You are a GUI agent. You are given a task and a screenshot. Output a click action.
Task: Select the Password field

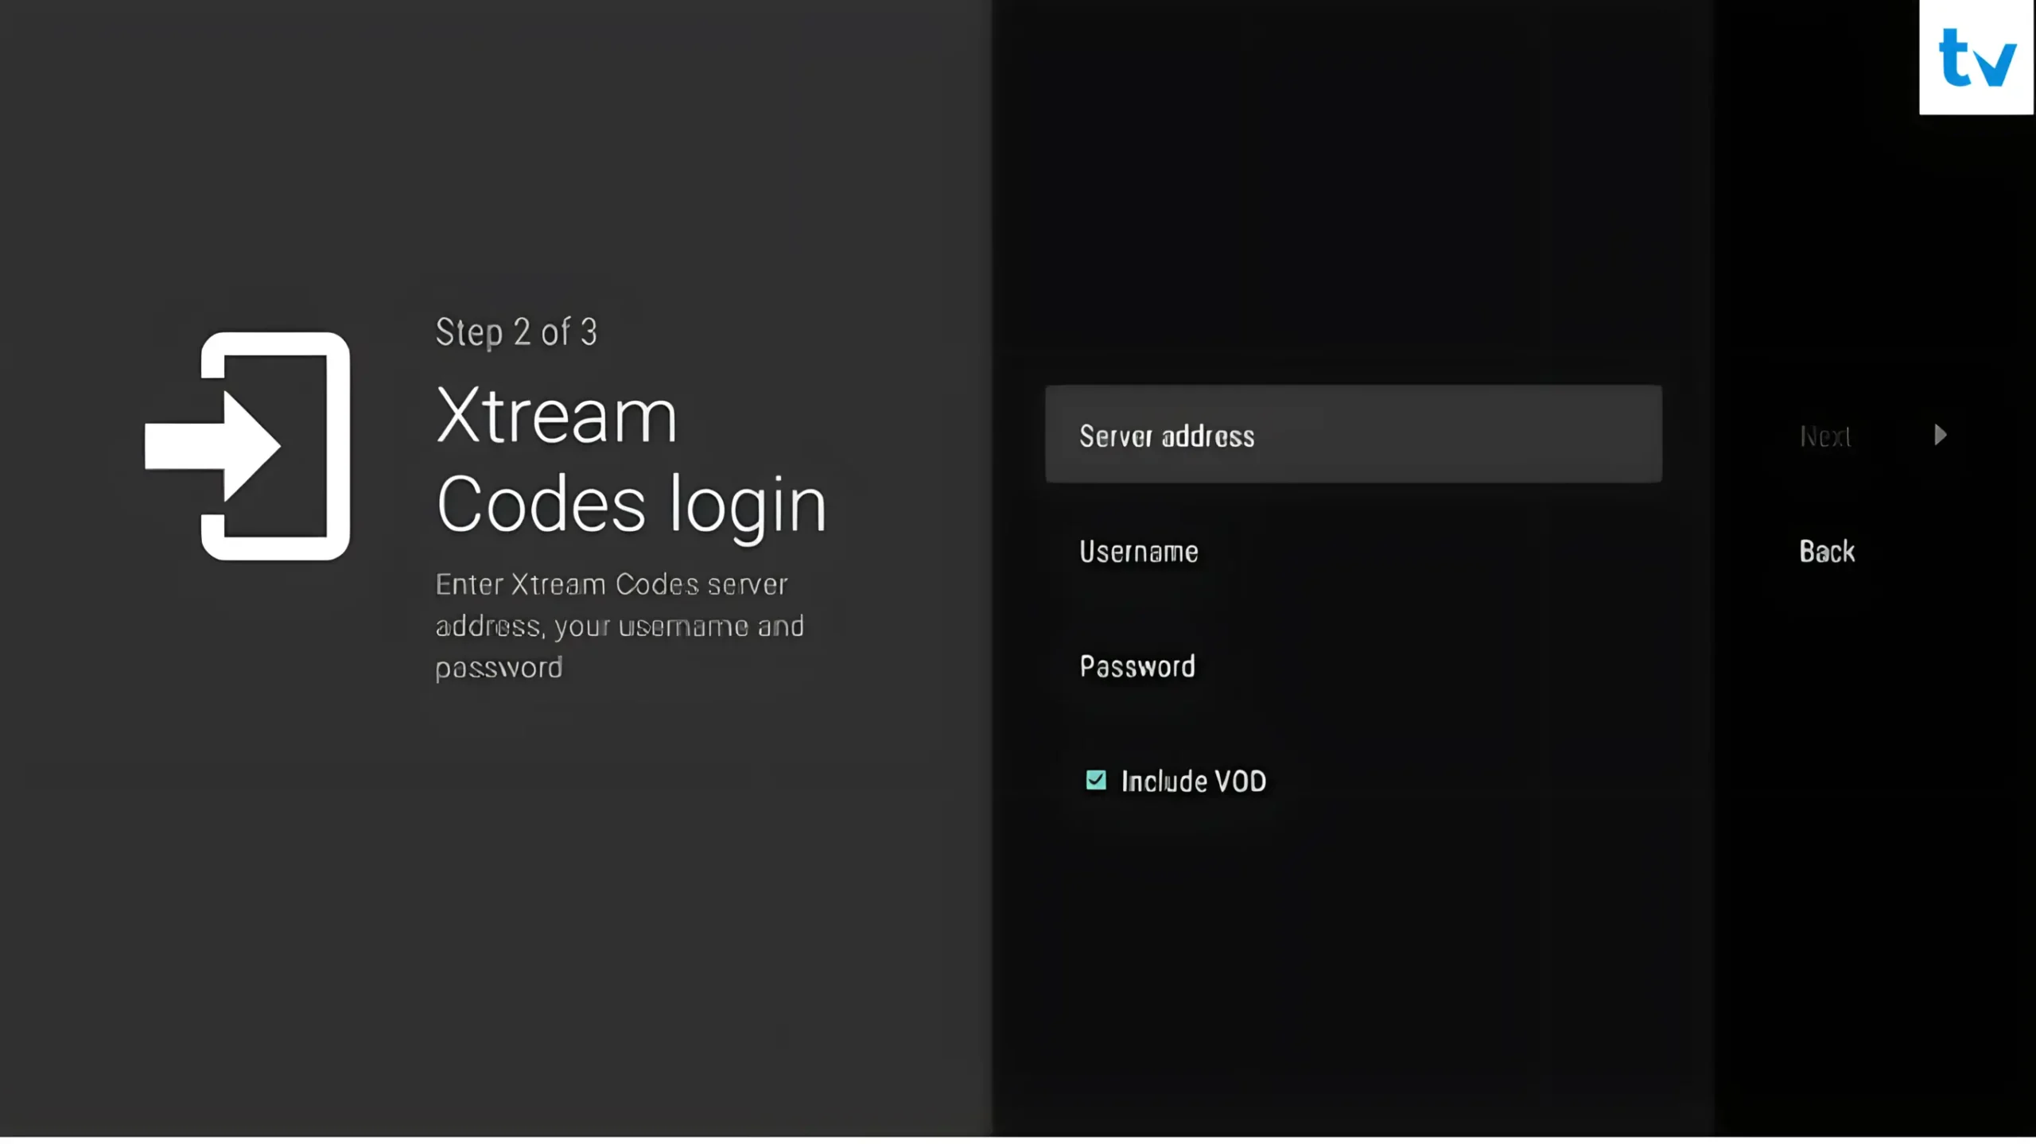(1353, 666)
